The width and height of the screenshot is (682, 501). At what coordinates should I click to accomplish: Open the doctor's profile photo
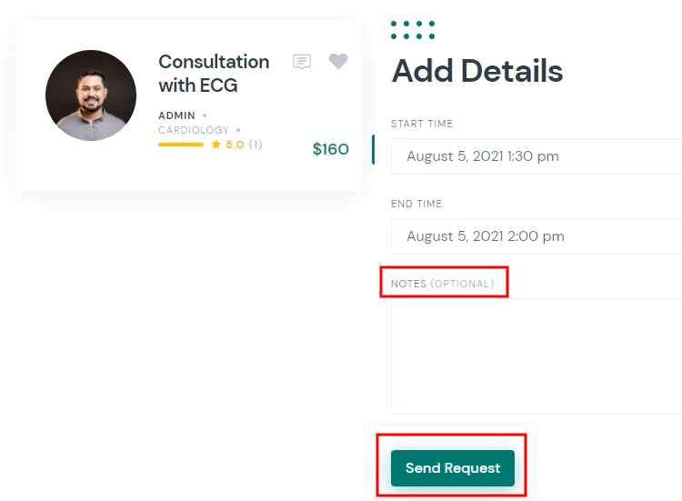(91, 95)
